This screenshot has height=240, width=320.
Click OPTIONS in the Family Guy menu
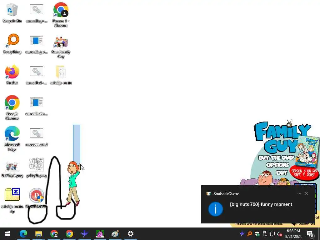(277, 165)
